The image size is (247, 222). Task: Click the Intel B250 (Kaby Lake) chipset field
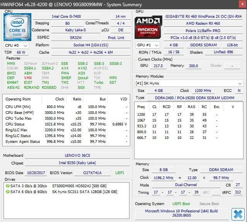[77, 163]
